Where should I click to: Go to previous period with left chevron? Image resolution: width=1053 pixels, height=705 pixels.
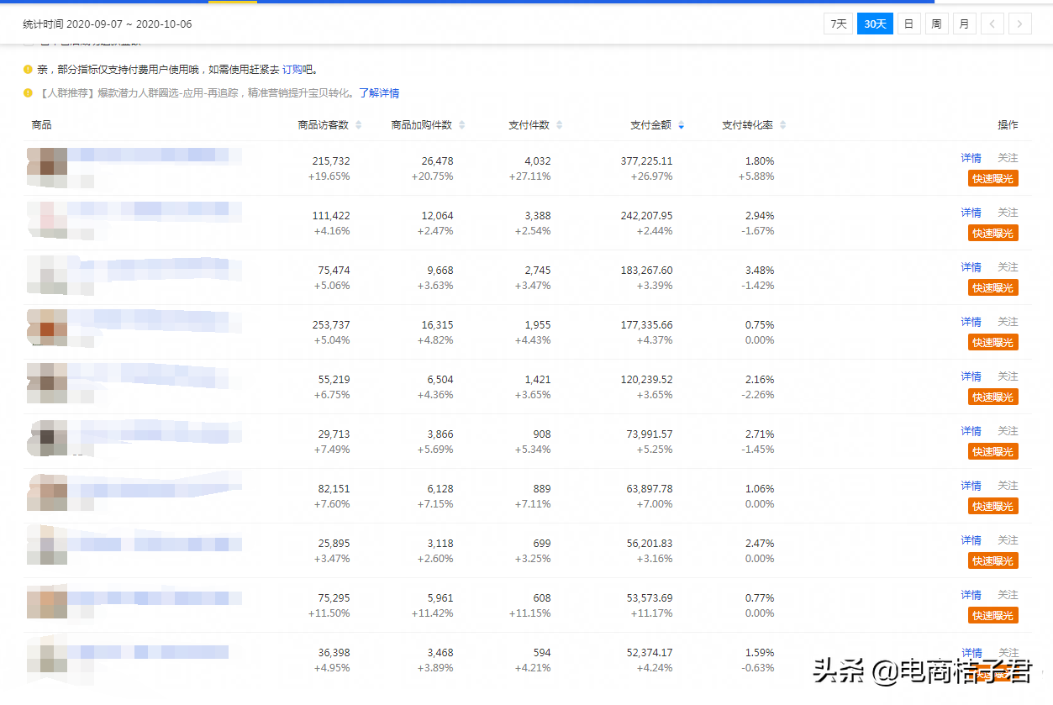click(x=992, y=24)
